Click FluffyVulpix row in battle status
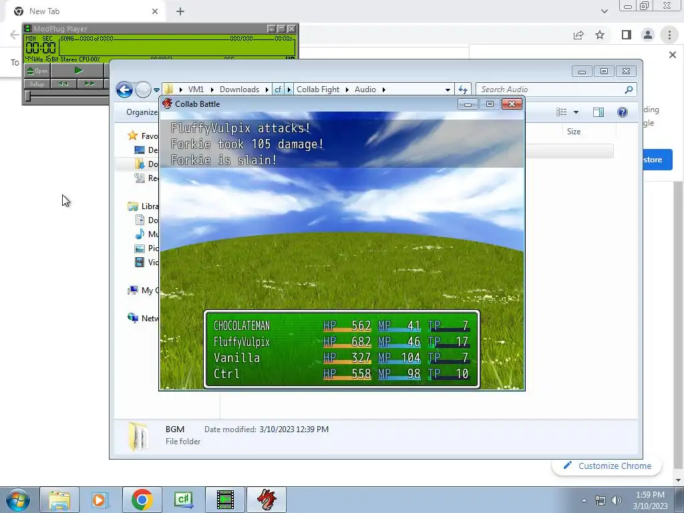This screenshot has width=684, height=513. coord(341,341)
